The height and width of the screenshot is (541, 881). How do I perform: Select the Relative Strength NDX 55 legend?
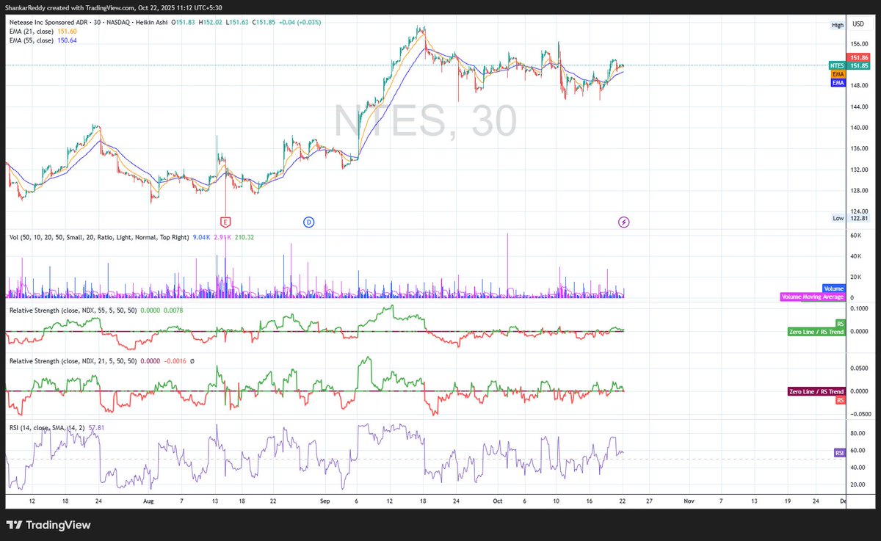75,311
